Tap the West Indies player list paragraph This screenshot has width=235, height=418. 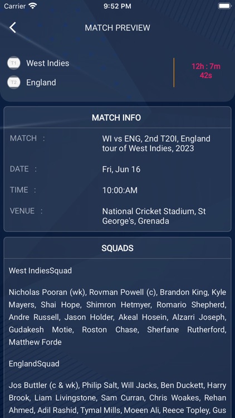pos(117,317)
